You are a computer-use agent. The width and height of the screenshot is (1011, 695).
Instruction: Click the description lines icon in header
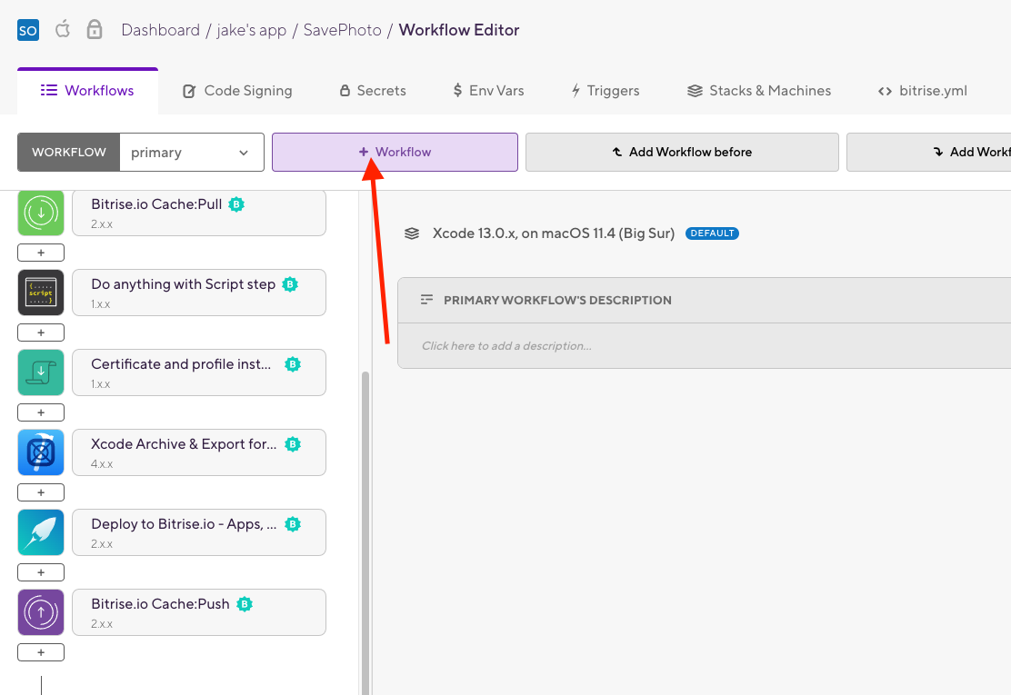426,300
